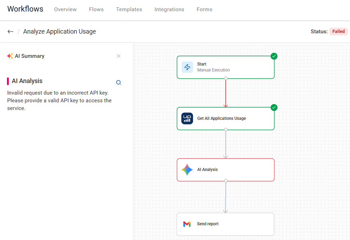Click the Start node's lightning bolt icon

coord(187,67)
